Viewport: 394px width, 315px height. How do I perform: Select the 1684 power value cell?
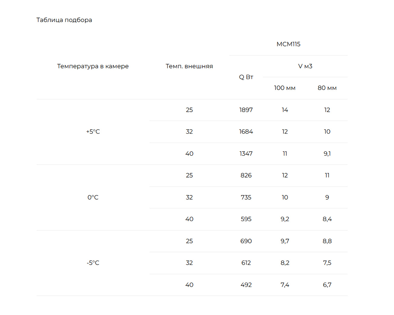coord(246,132)
